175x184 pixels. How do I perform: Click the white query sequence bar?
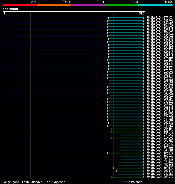pyautogui.click(x=74, y=11)
